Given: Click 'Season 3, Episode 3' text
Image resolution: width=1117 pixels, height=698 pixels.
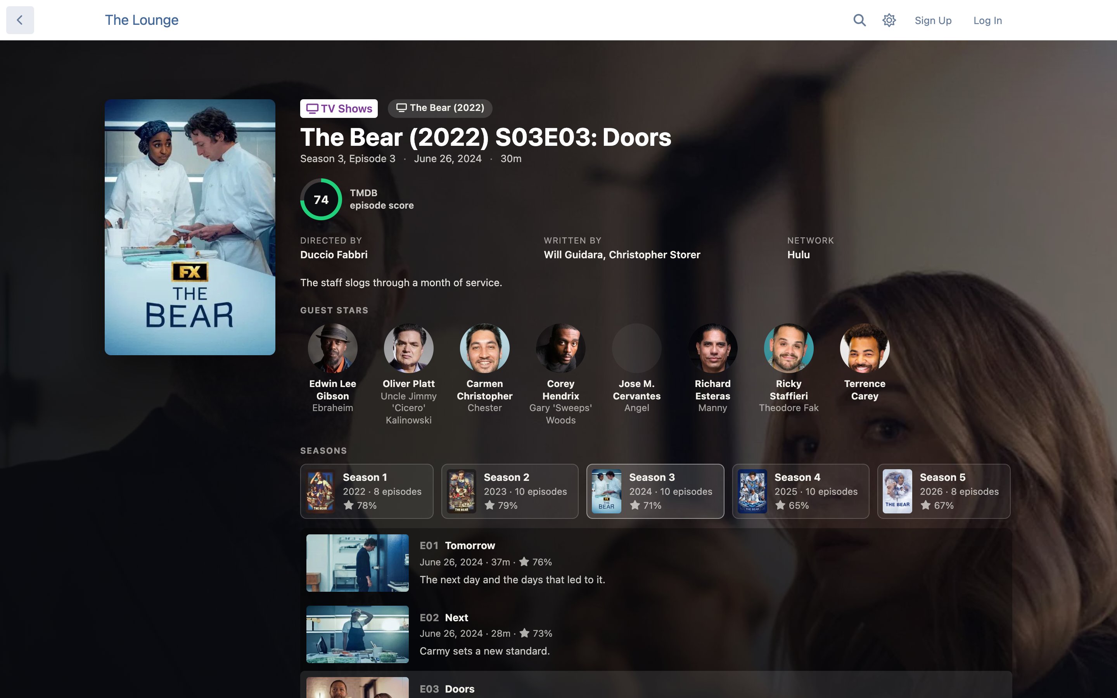Looking at the screenshot, I should pyautogui.click(x=348, y=159).
